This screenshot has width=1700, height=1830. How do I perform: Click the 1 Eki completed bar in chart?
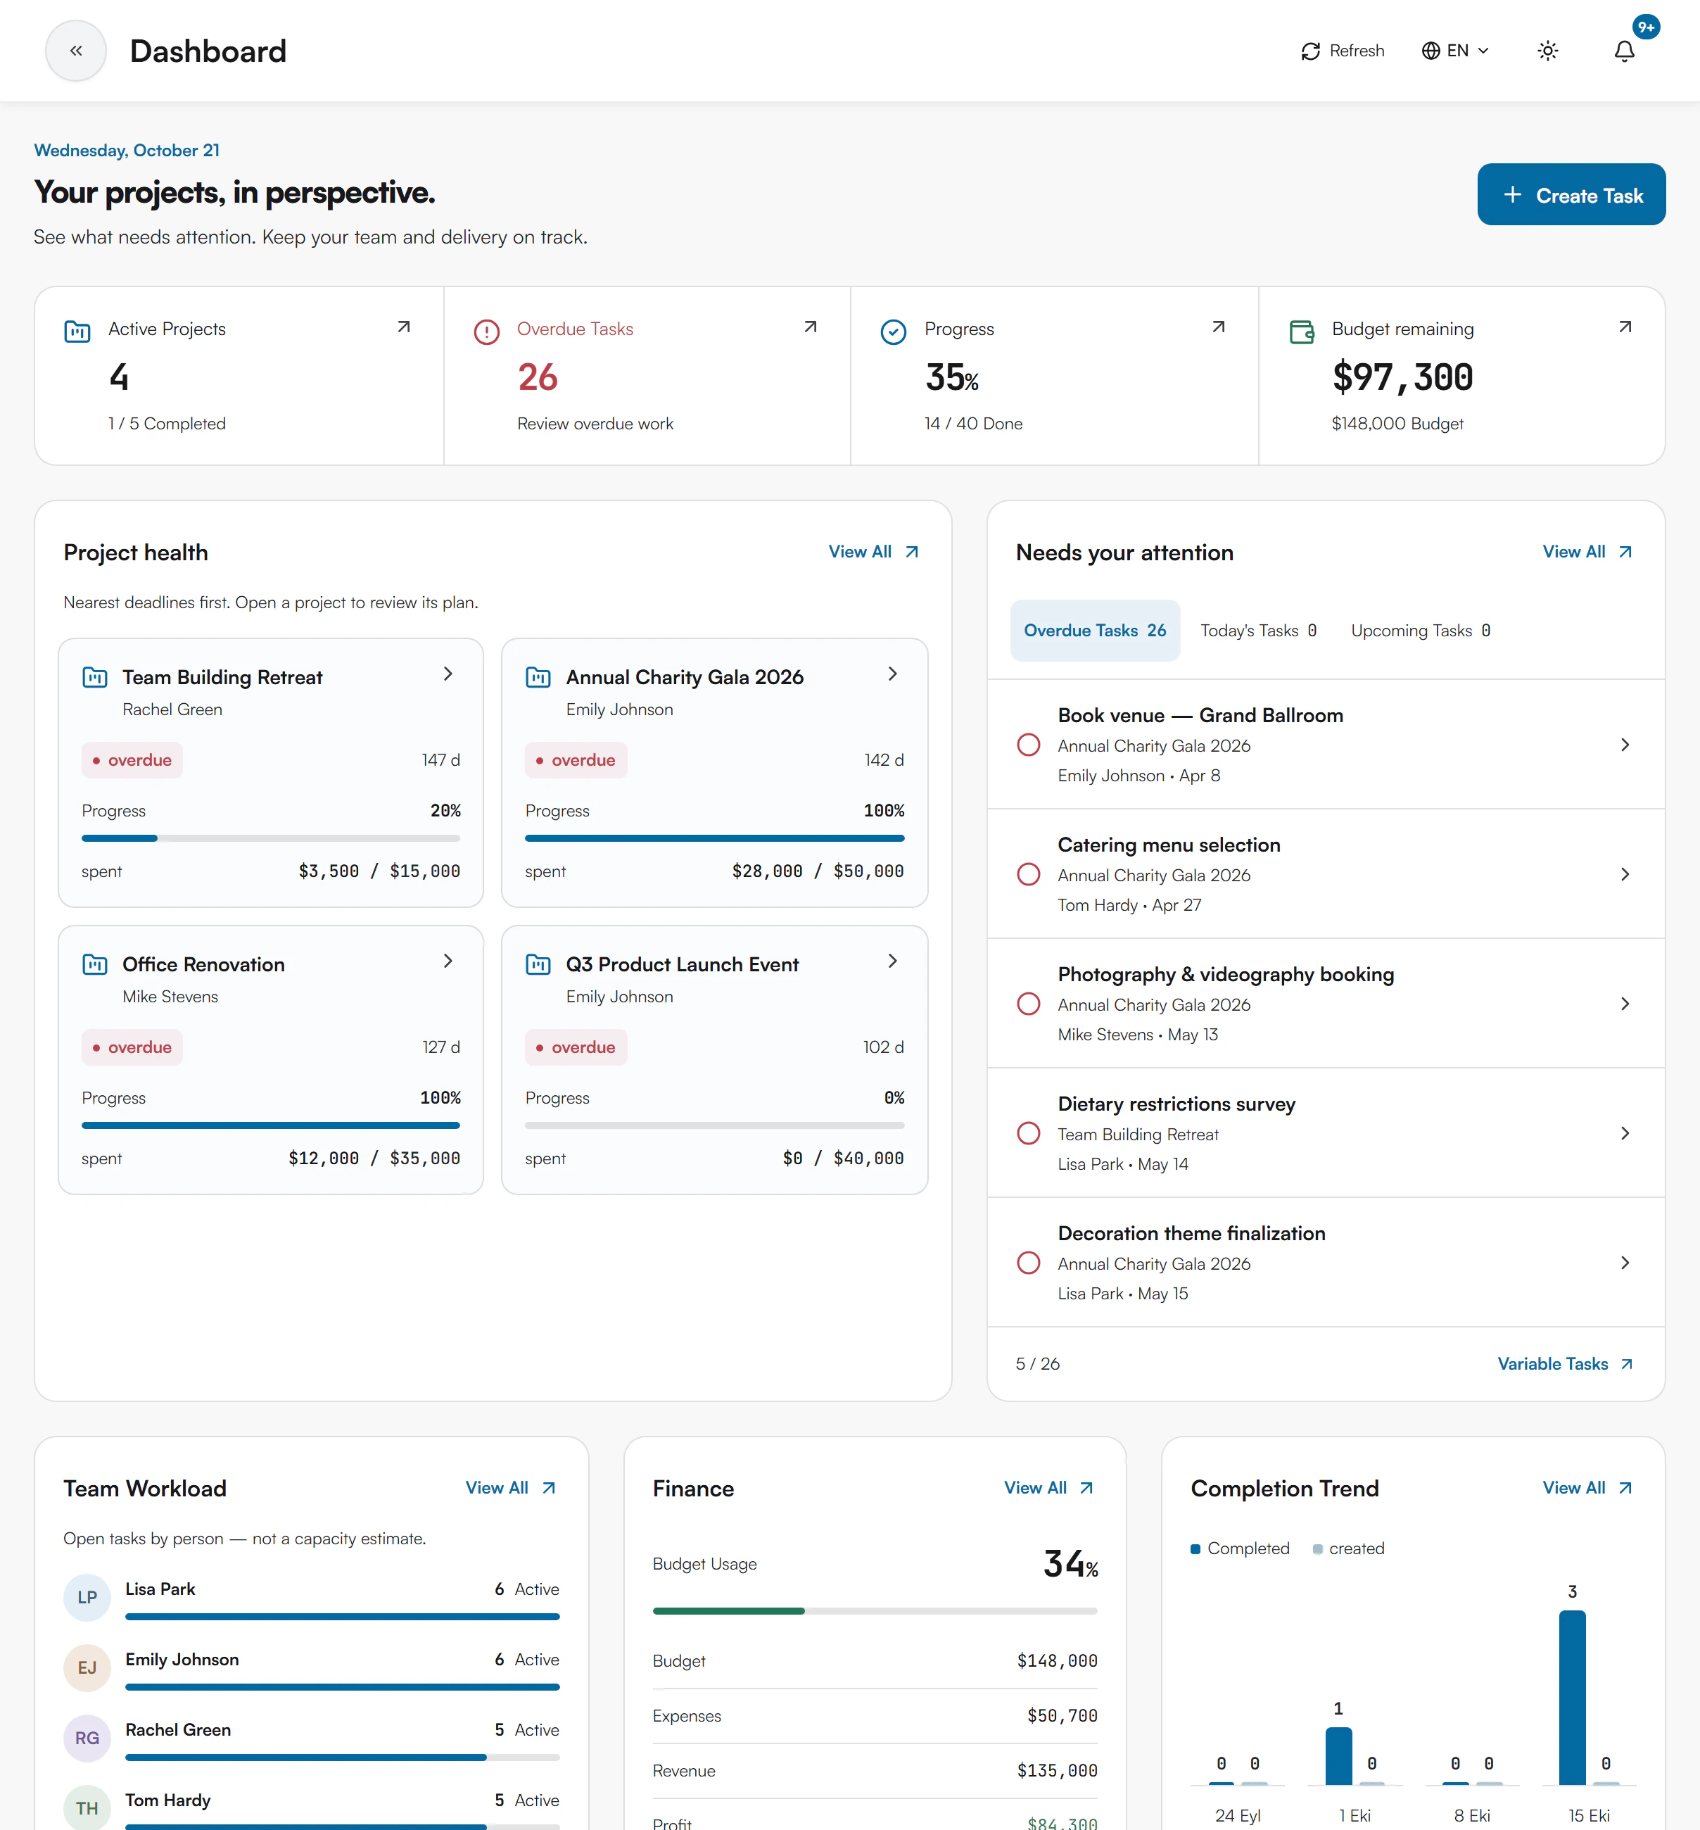click(1338, 1756)
